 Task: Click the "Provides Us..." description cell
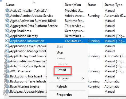(x=74, y=11)
